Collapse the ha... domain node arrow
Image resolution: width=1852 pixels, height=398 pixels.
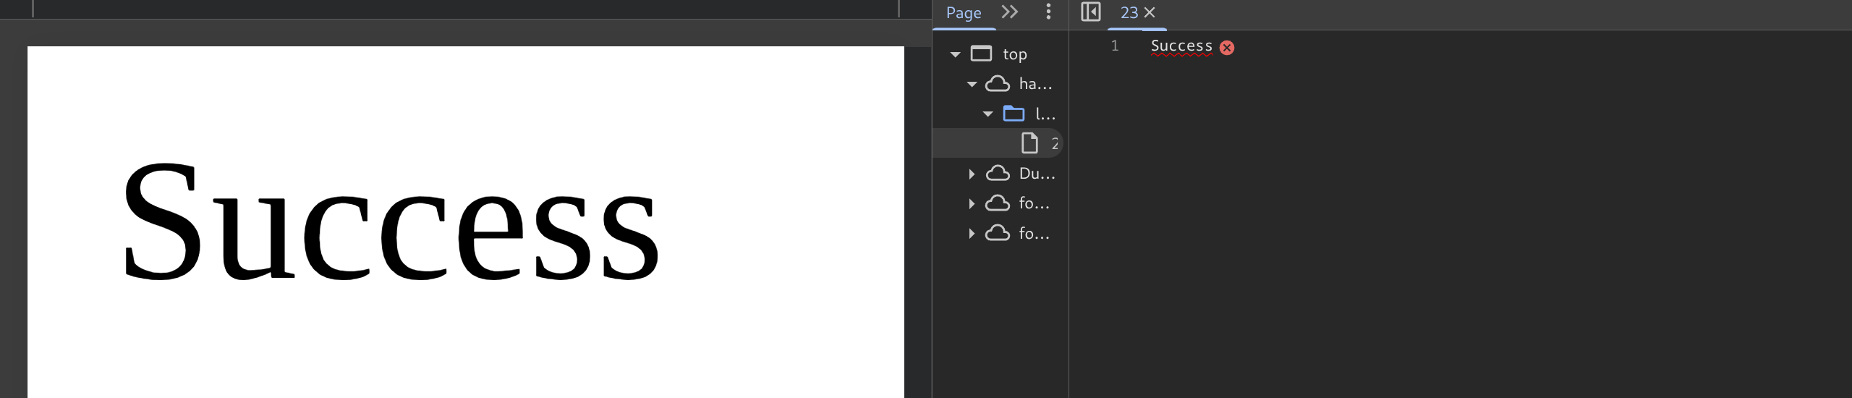click(x=972, y=85)
